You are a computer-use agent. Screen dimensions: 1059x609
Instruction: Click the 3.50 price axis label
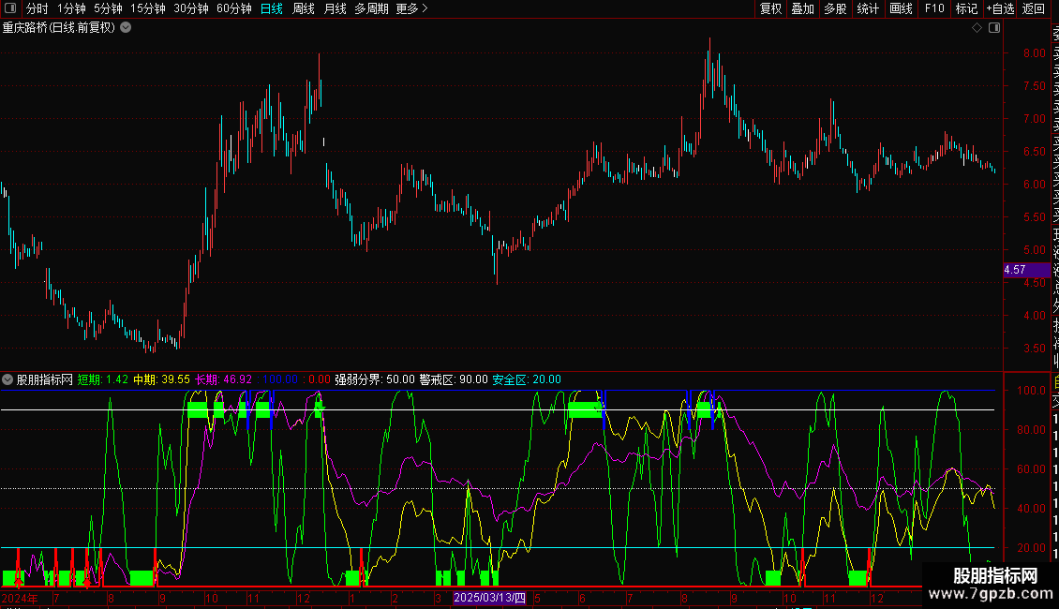[x=1034, y=349]
